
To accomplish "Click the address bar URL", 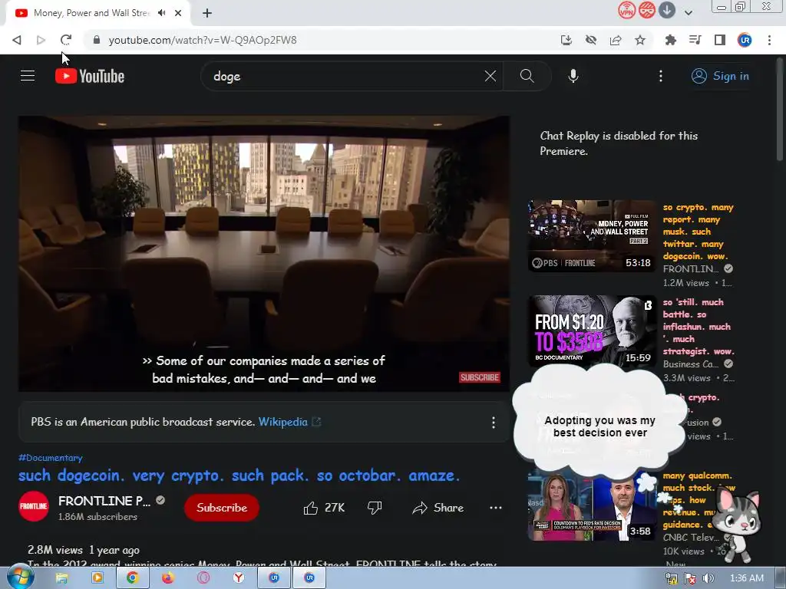I will [203, 40].
